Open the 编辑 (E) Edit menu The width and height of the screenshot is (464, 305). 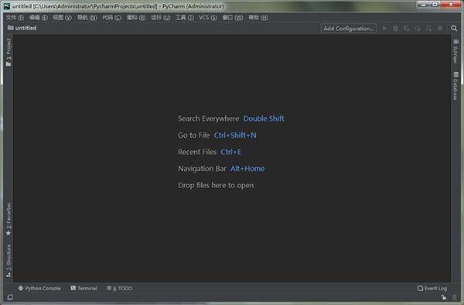click(x=39, y=18)
